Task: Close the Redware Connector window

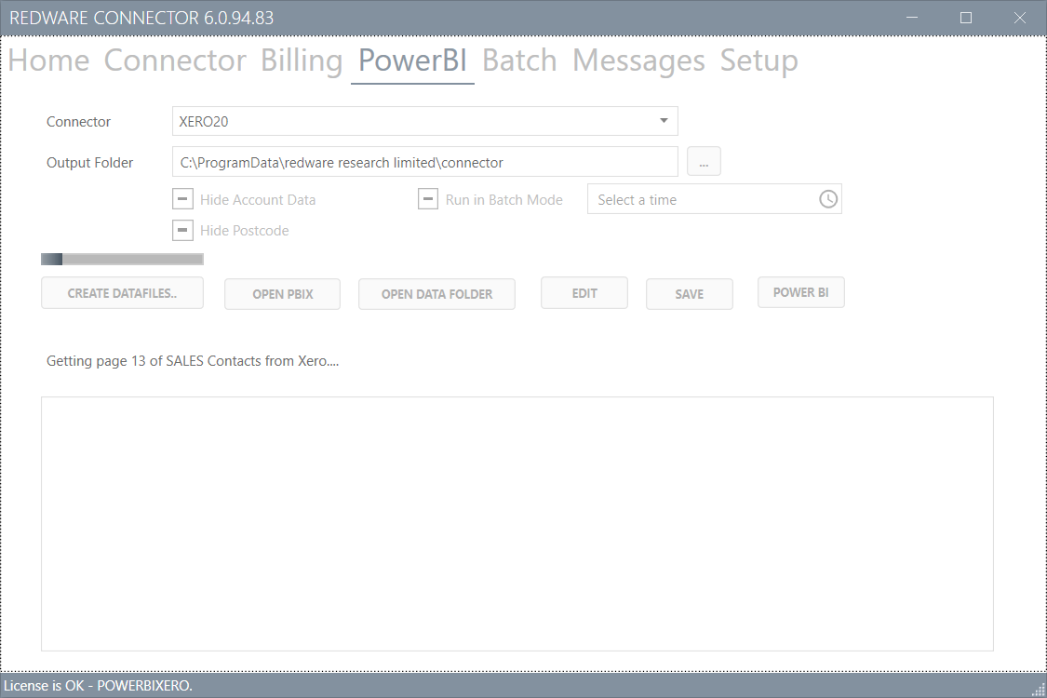Action: click(1019, 18)
